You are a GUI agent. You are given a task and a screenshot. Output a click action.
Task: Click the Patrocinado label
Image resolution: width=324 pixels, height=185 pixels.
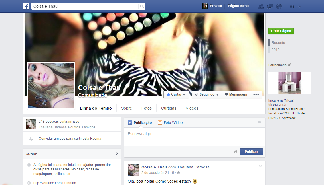[277, 65]
